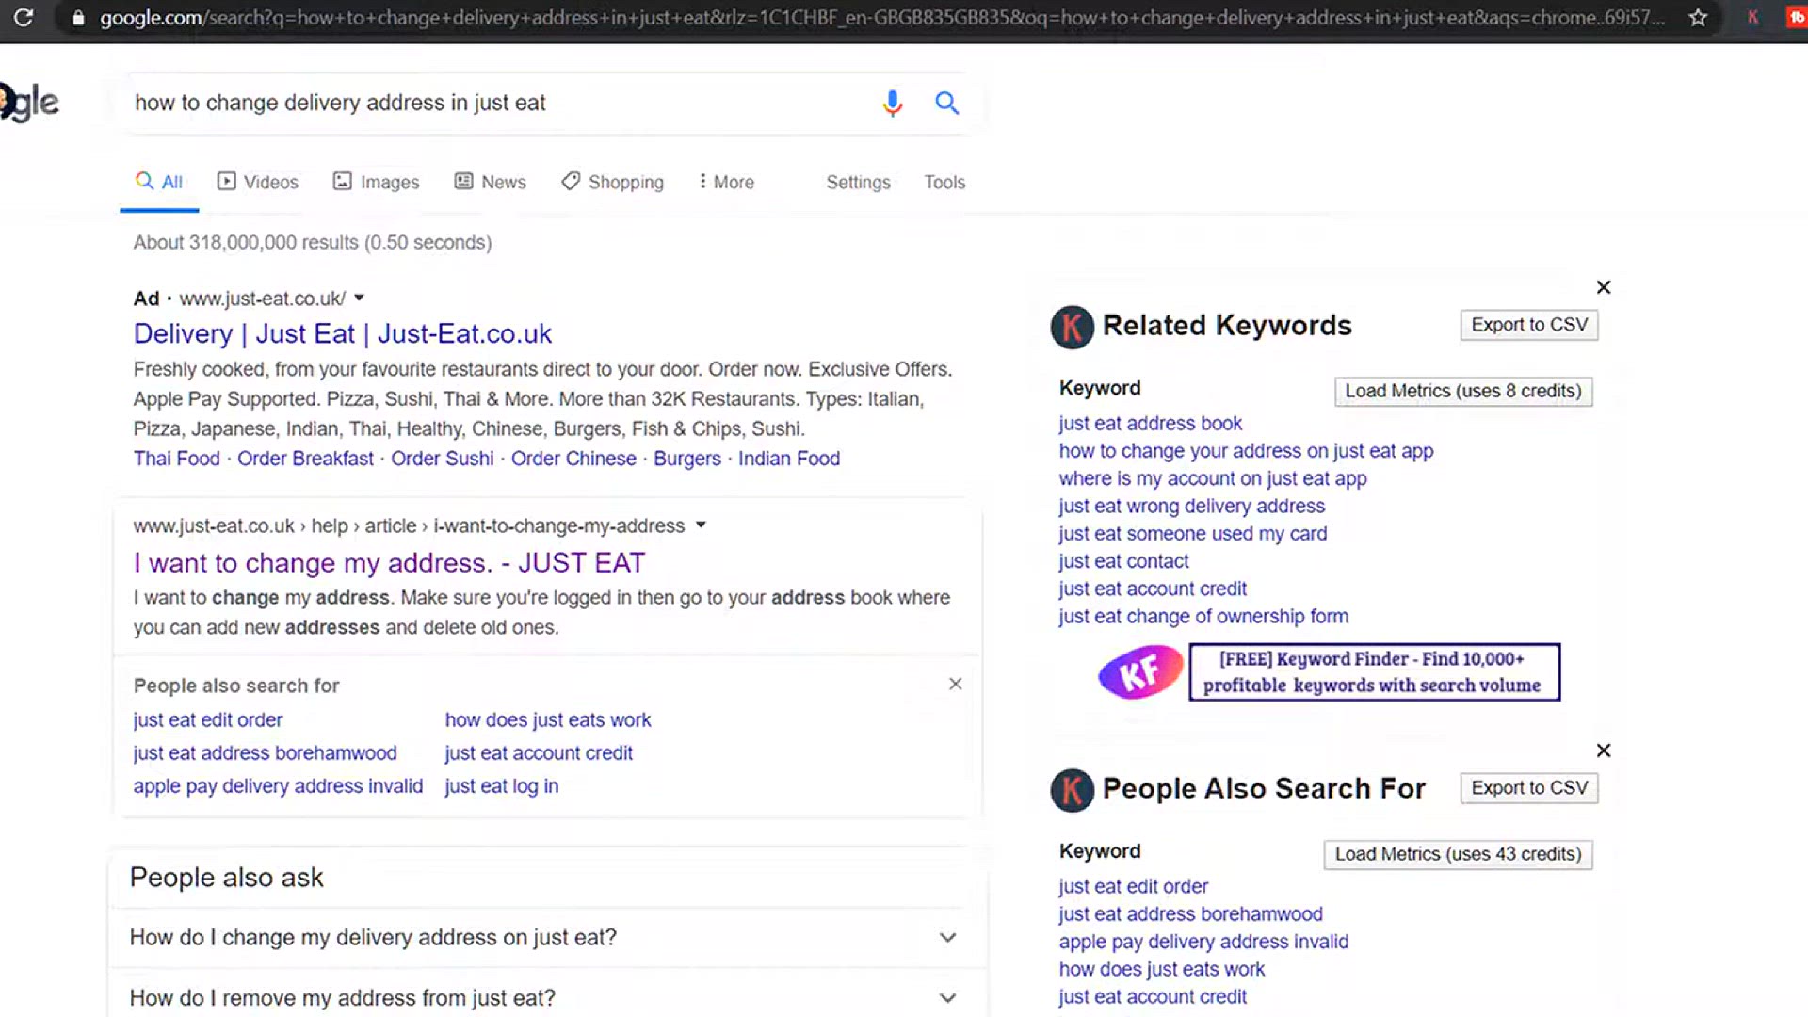The image size is (1808, 1017).
Task: Open the ad options arrow next to just-eat.co.uk
Action: coord(359,299)
